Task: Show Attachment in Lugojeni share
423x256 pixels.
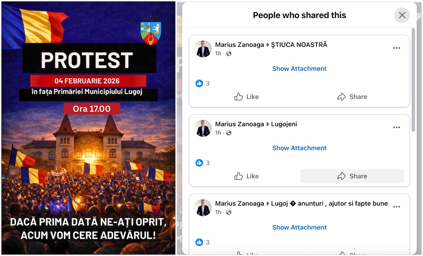Action: (x=299, y=148)
